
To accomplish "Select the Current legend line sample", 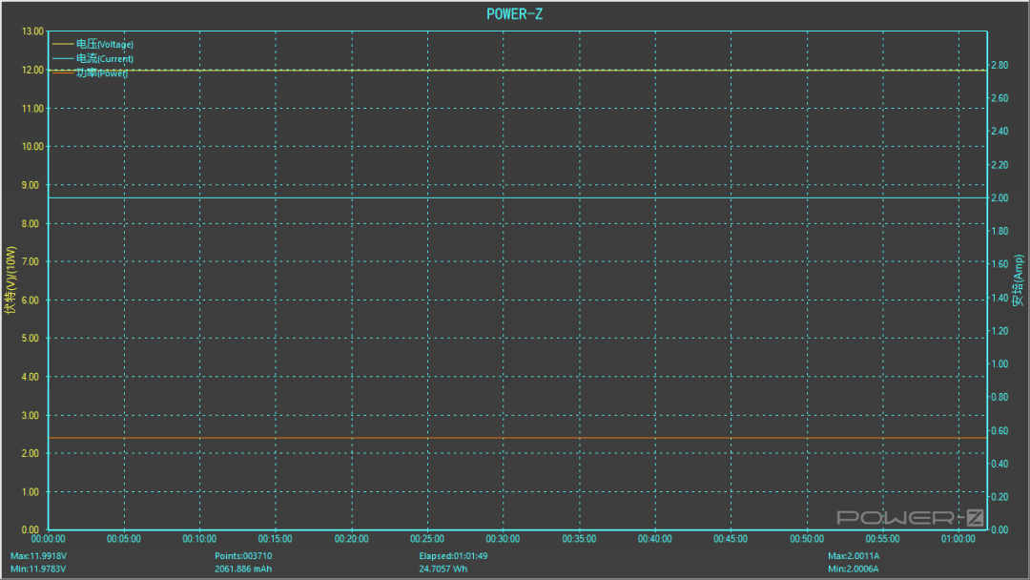I will coord(62,58).
